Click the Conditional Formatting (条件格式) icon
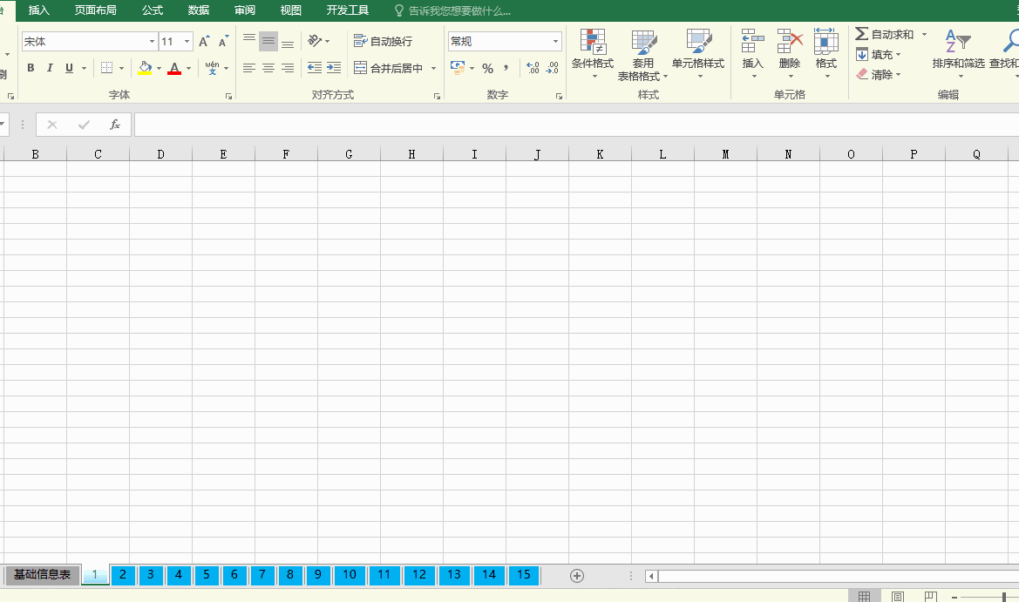This screenshot has height=602, width=1019. [x=593, y=42]
